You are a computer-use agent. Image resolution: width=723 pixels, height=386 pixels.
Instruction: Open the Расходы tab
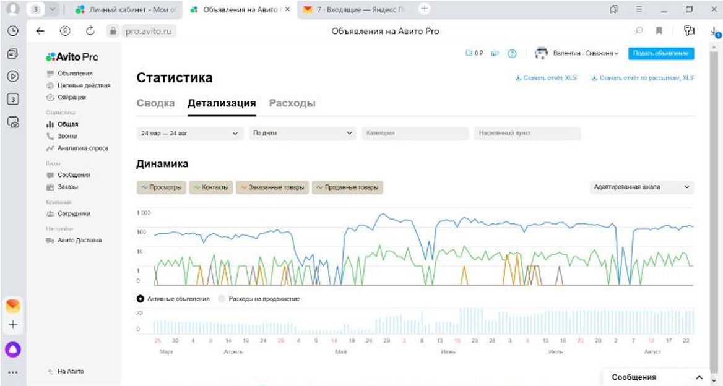pos(293,103)
